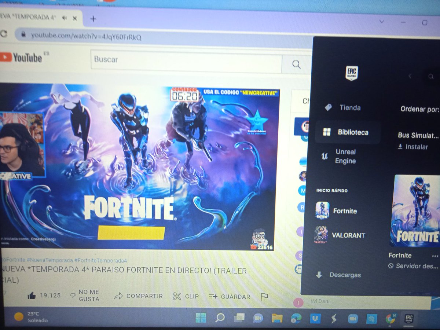440x330 pixels.
Task: Open Windows taskbar search
Action: click(220, 318)
